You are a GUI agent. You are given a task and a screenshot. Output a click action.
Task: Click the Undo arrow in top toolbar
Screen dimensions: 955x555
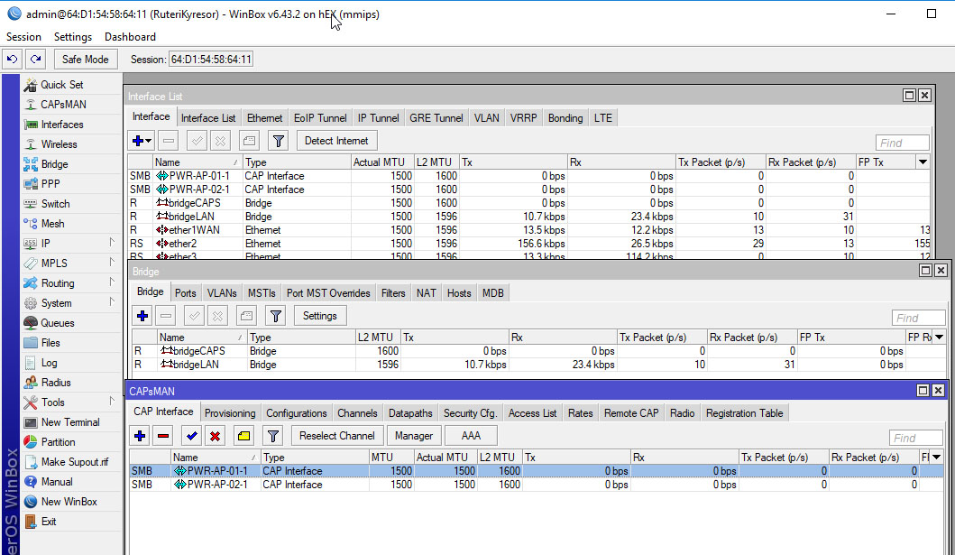tap(12, 60)
